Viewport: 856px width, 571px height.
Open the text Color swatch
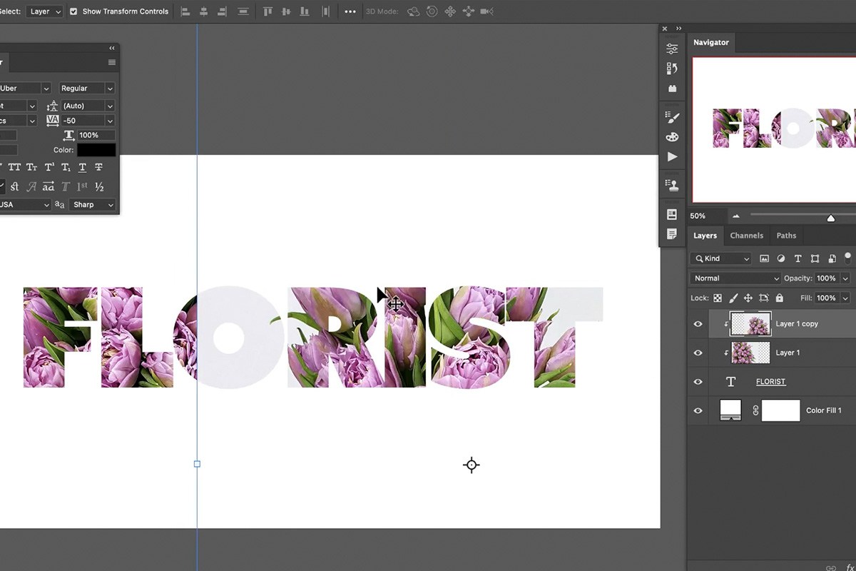point(96,150)
